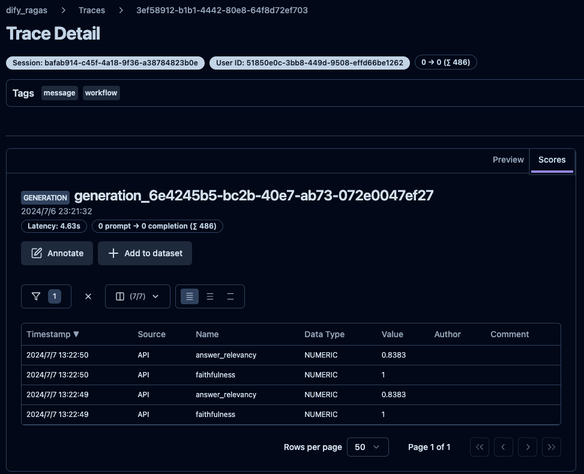Expand the Traces breadcrumb dropdown
The image size is (584, 474).
click(x=91, y=10)
